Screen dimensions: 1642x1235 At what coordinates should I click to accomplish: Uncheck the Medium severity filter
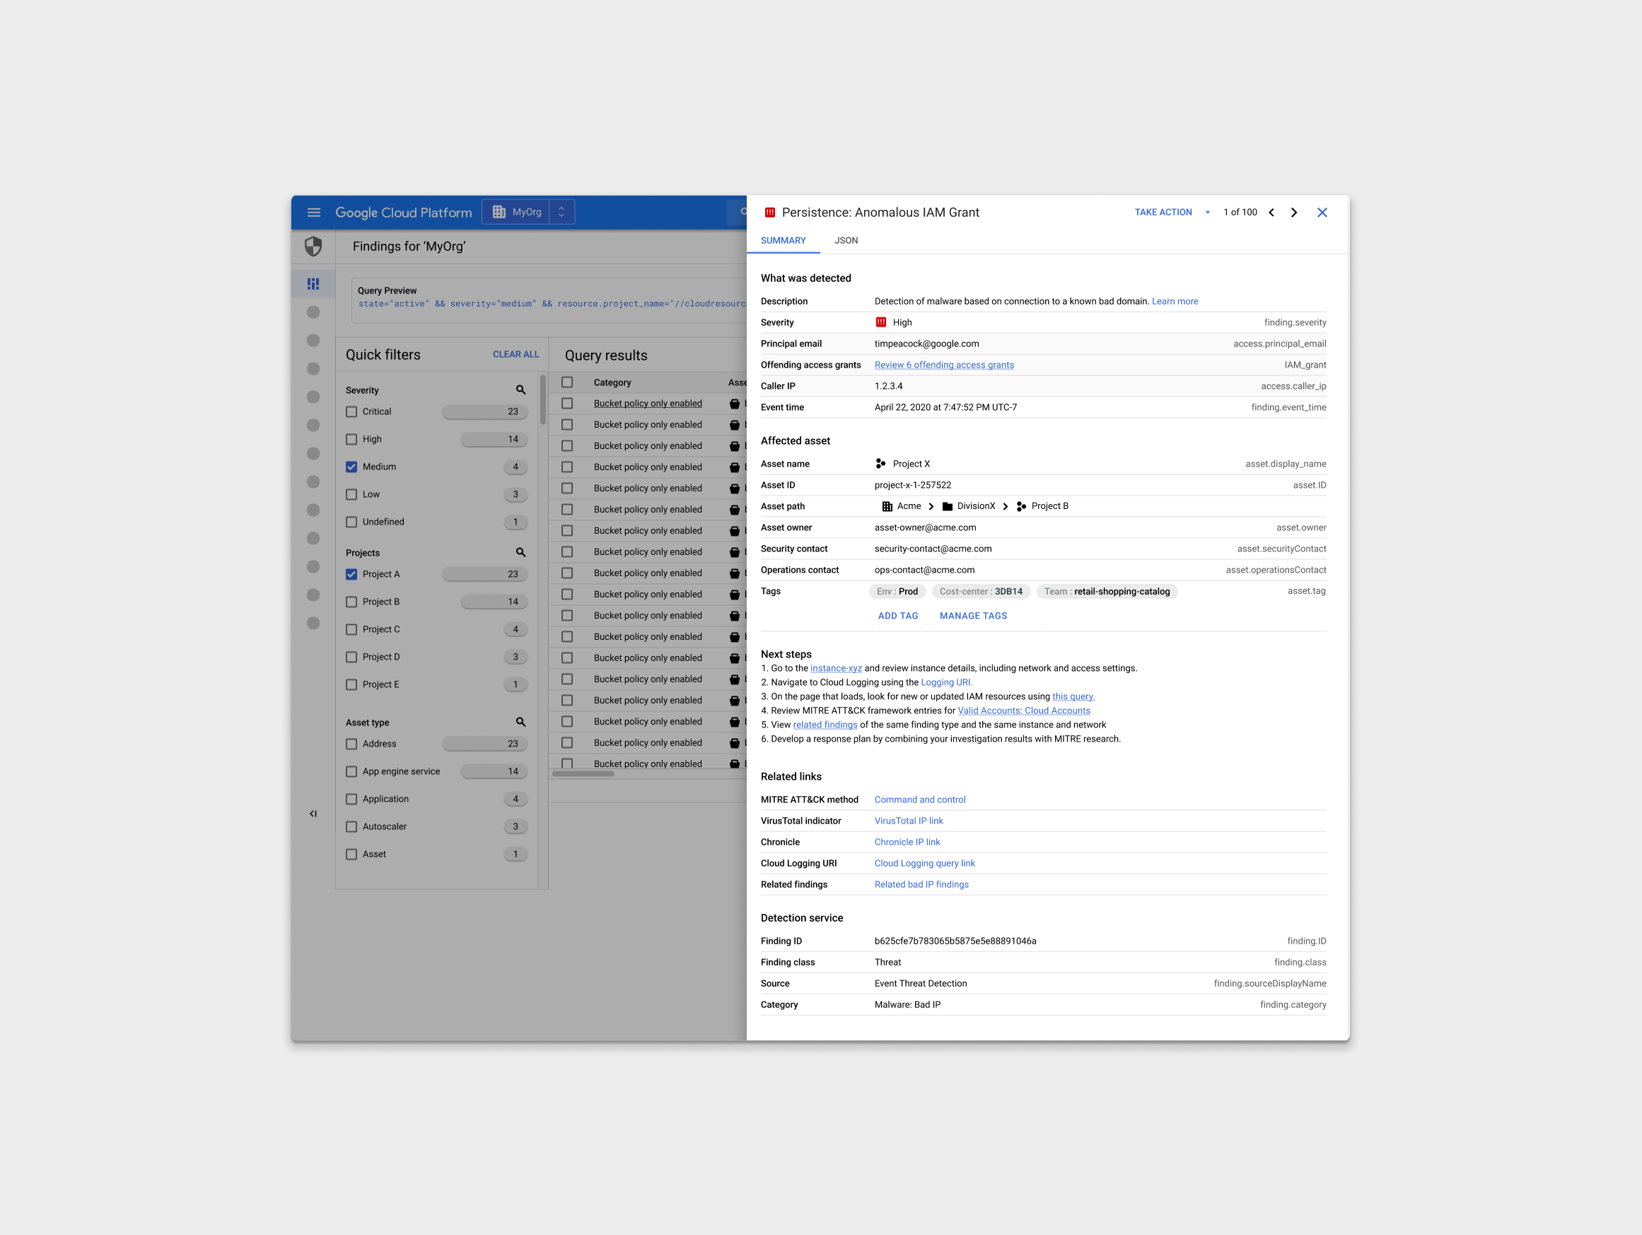(352, 467)
